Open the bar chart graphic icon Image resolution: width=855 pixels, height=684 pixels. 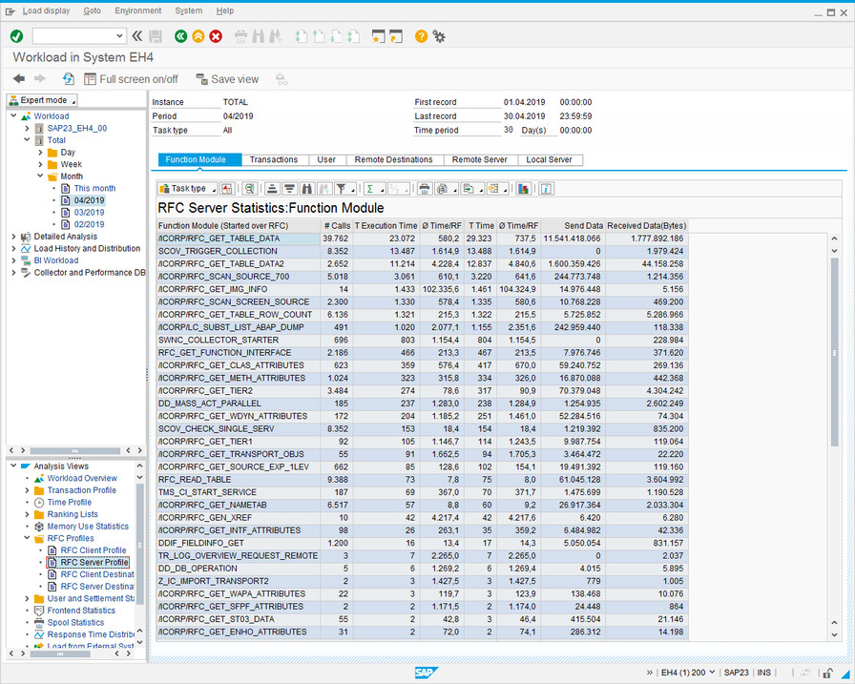tap(523, 189)
